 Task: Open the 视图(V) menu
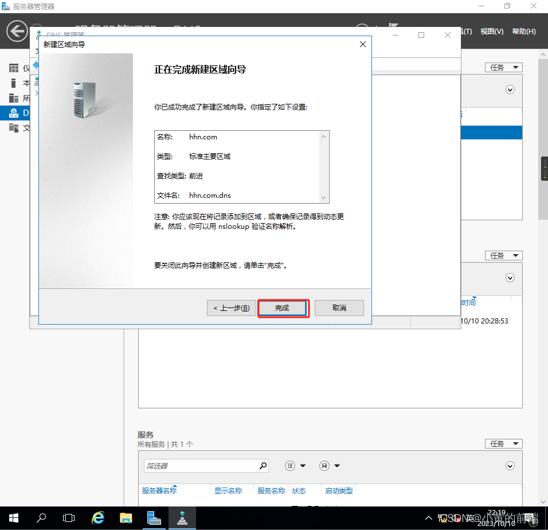(492, 32)
